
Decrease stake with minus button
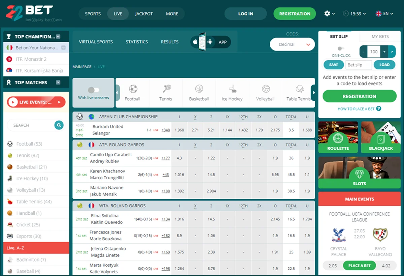coord(364,52)
